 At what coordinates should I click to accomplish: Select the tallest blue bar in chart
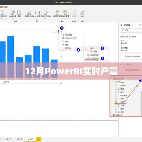(11, 57)
